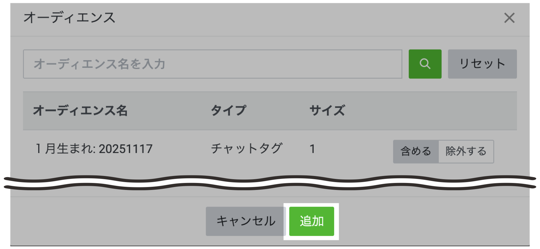
Task: Focus the オーディエンス名を入力 search field
Action: (213, 64)
